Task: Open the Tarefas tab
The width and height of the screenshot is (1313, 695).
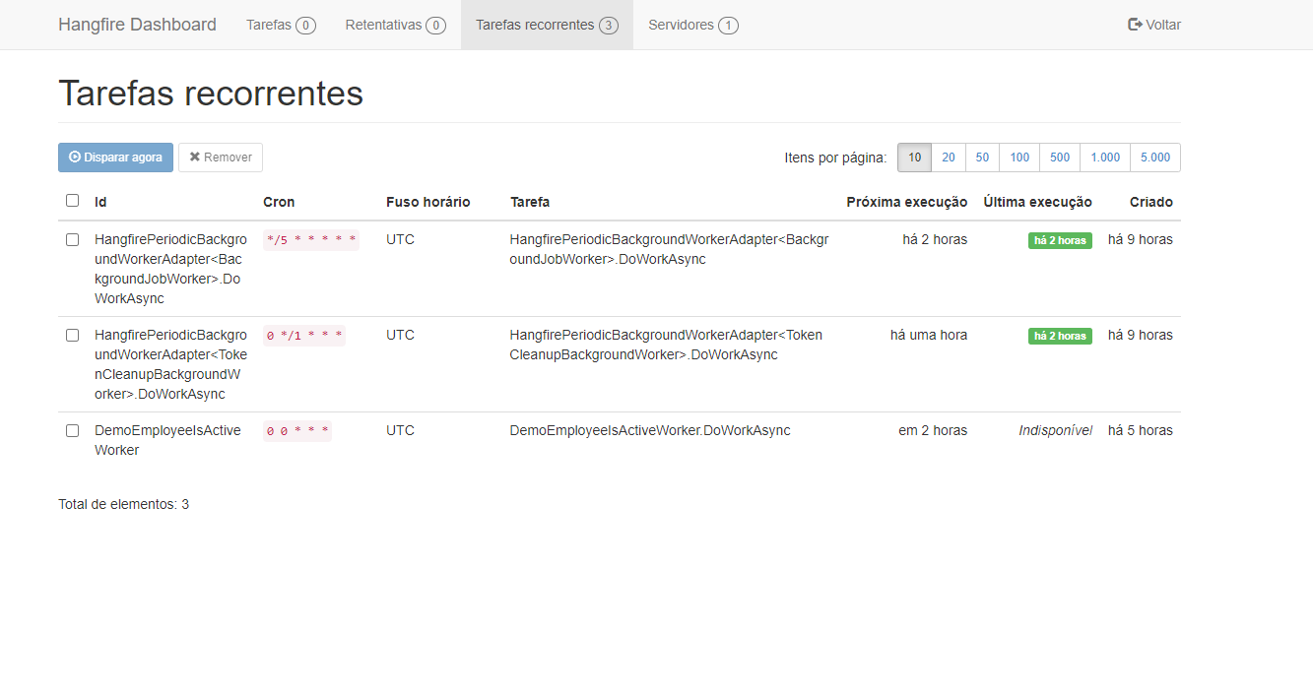Action: [x=280, y=25]
